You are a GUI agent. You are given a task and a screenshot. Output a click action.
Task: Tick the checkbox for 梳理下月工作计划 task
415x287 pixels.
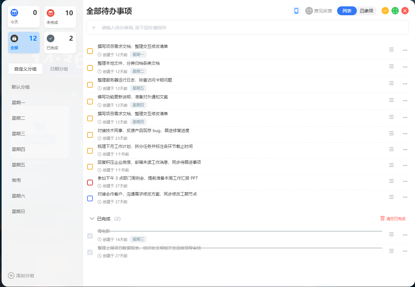pyautogui.click(x=90, y=151)
